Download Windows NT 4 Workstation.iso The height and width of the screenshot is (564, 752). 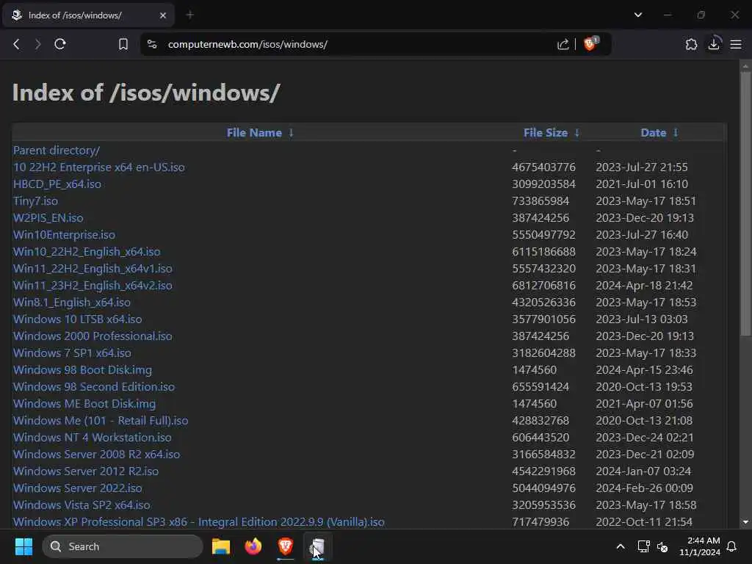pos(92,438)
